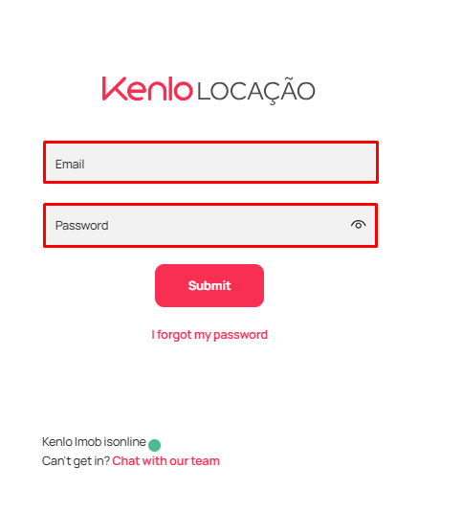
Task: Click the green online status dot
Action: click(x=154, y=445)
